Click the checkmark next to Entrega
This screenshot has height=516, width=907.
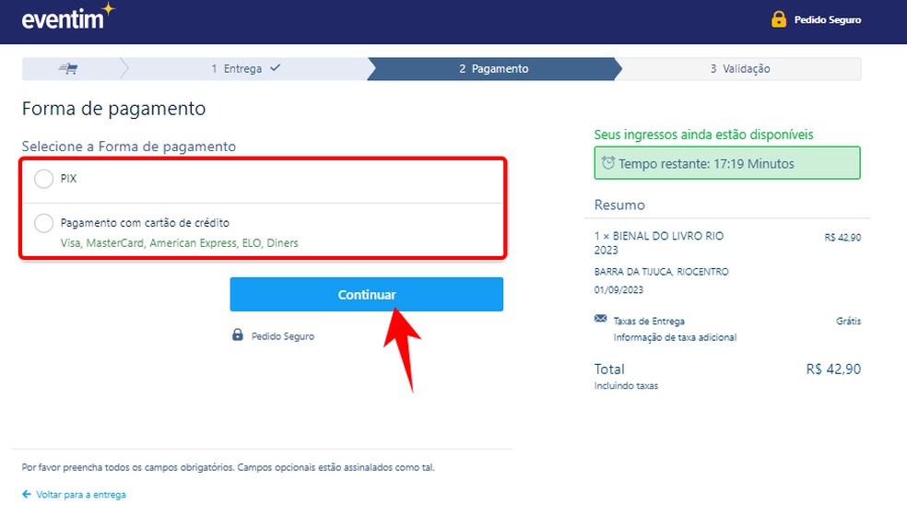276,67
